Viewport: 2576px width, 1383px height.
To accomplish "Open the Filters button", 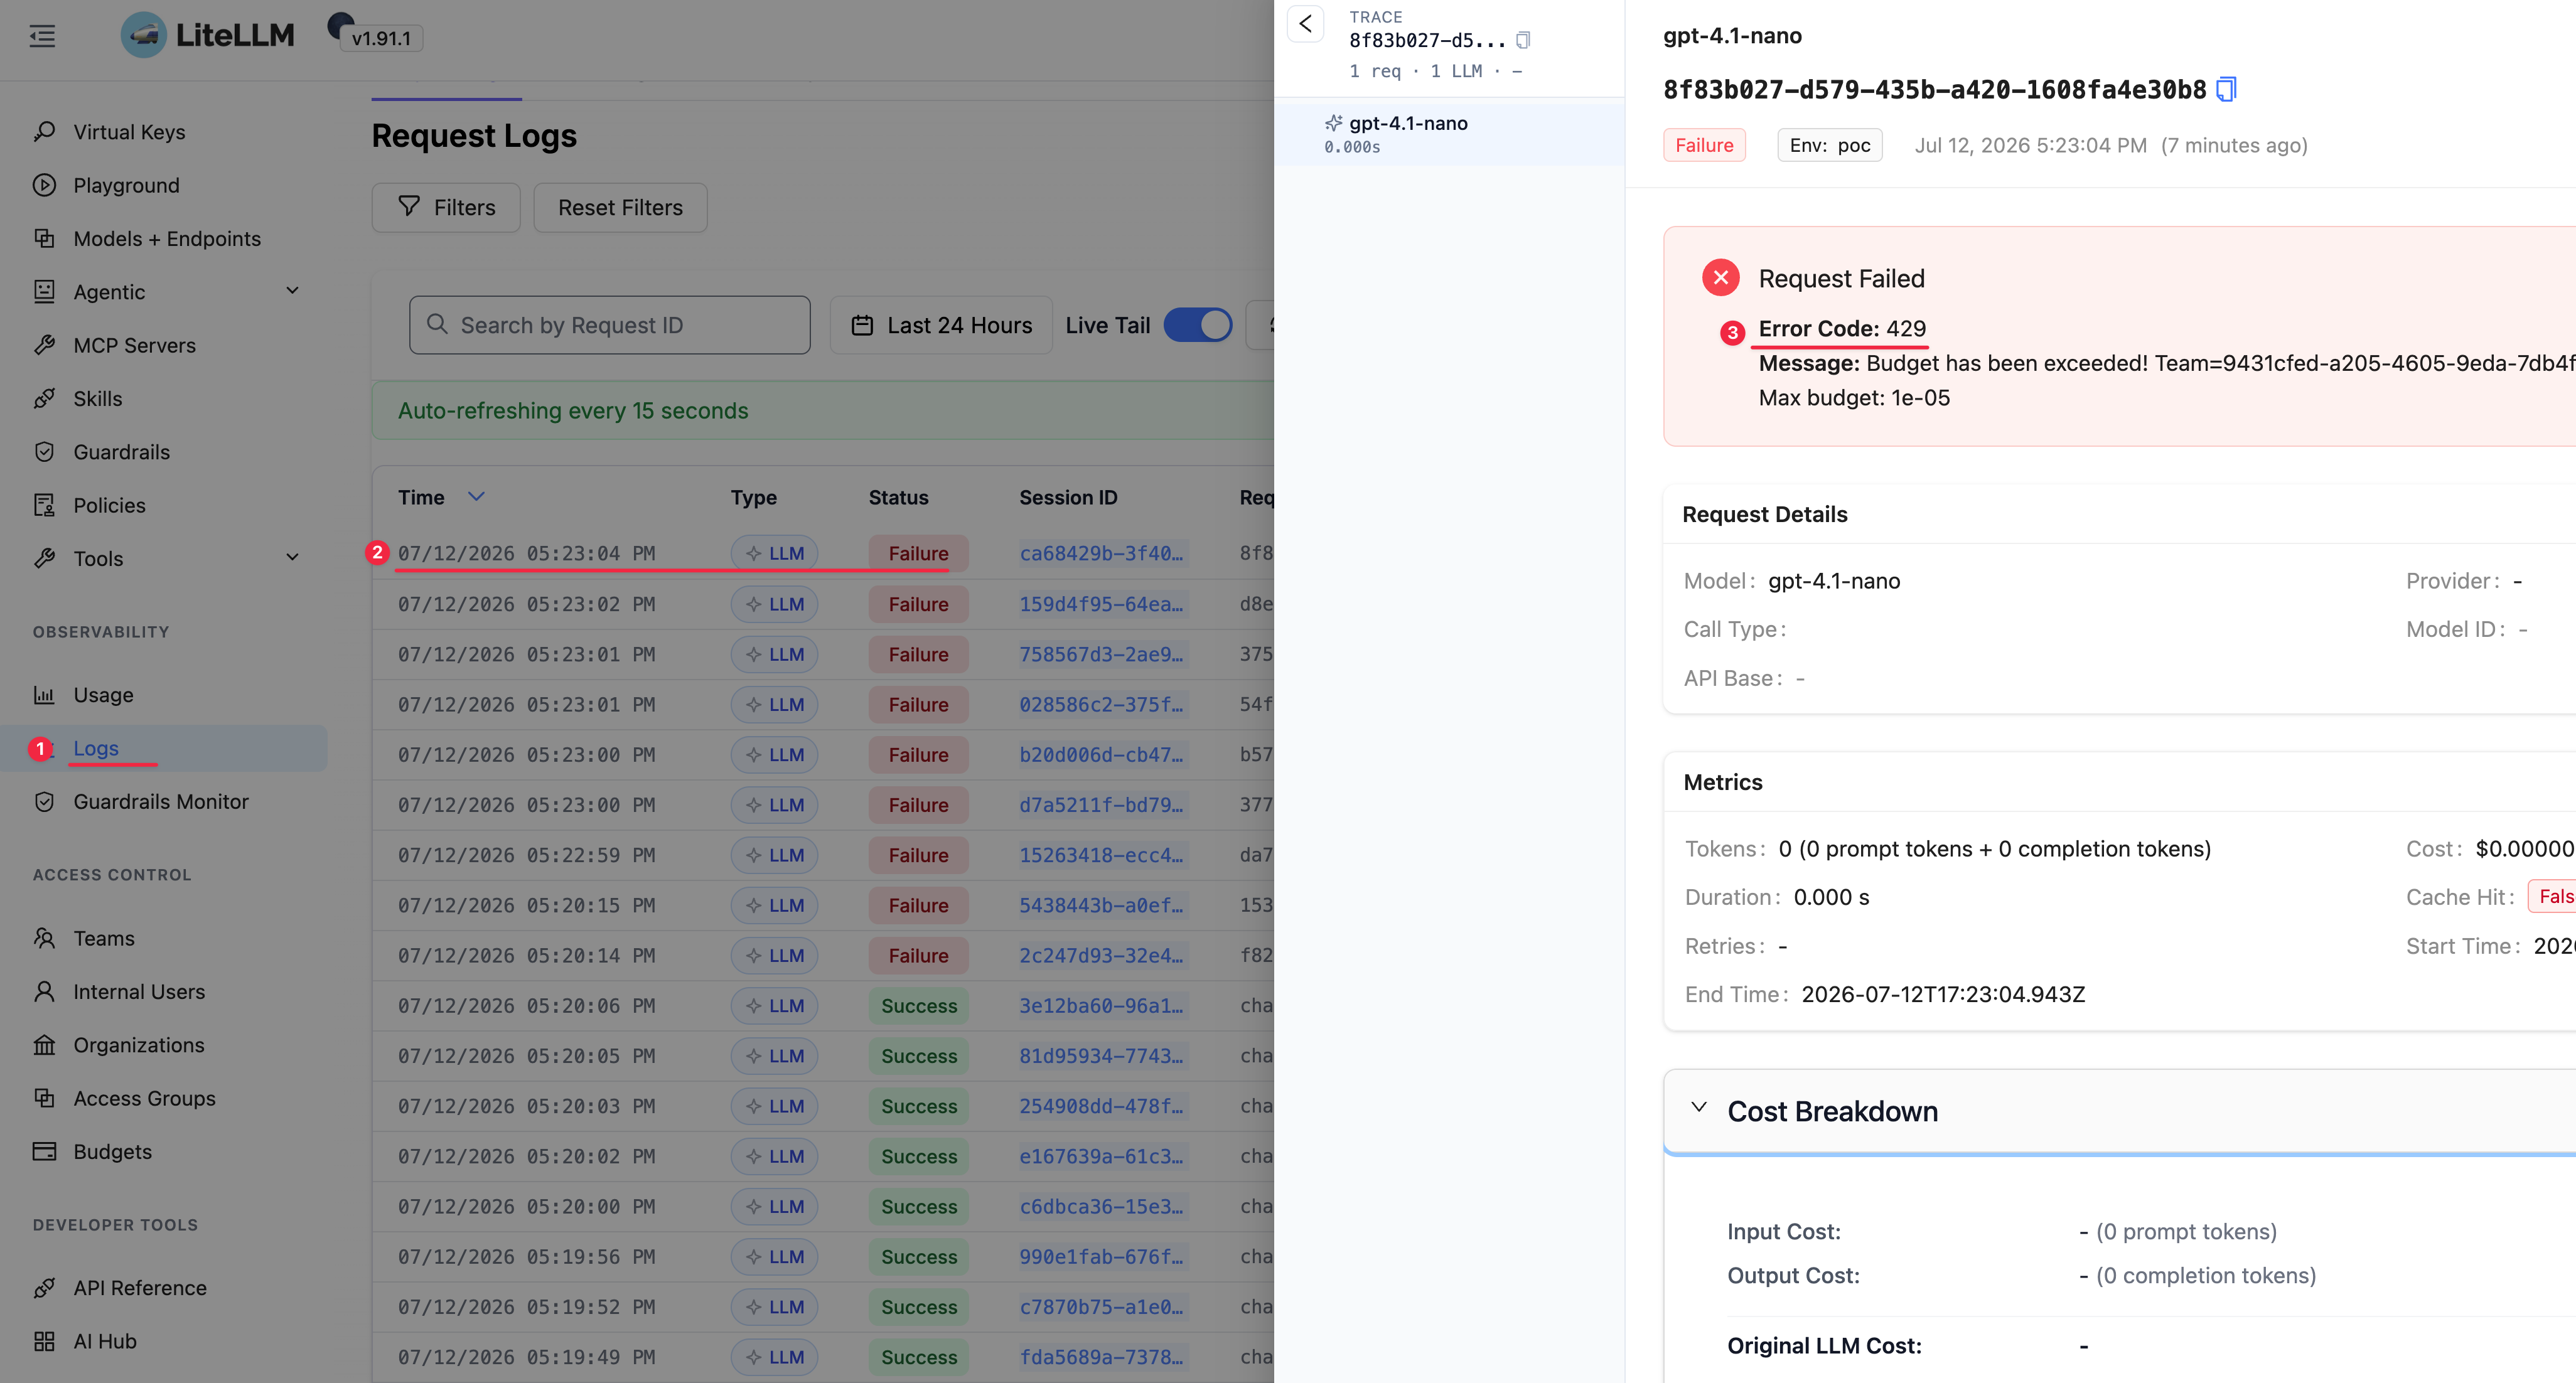I will click(446, 207).
